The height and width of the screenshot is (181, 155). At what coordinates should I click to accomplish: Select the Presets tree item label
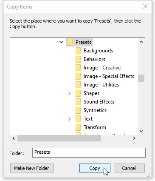coord(83,42)
